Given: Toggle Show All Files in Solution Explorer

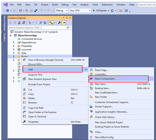Looking at the screenshot, I should pyautogui.click(x=45, y=23).
